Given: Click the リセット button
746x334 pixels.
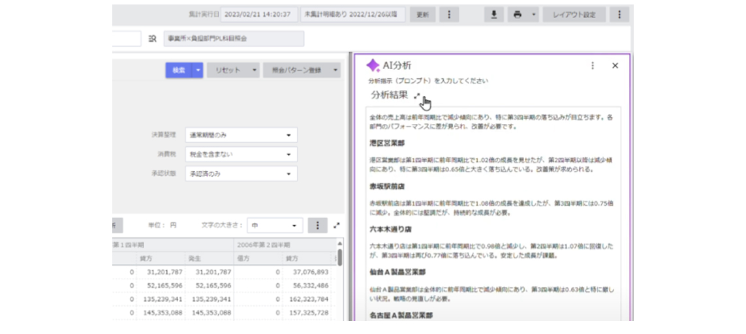Looking at the screenshot, I should [228, 70].
